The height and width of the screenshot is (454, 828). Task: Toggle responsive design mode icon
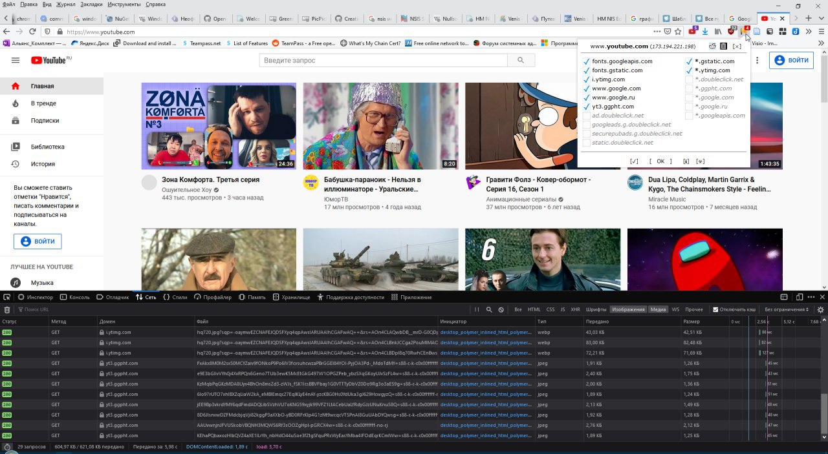coord(800,297)
